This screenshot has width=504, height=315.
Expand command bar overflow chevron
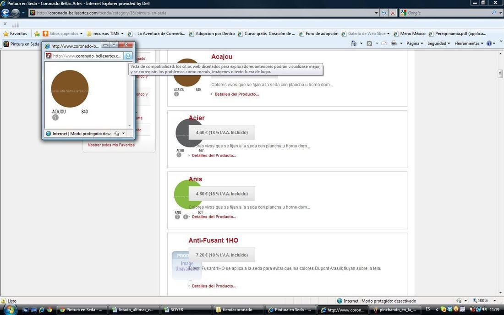500,41
